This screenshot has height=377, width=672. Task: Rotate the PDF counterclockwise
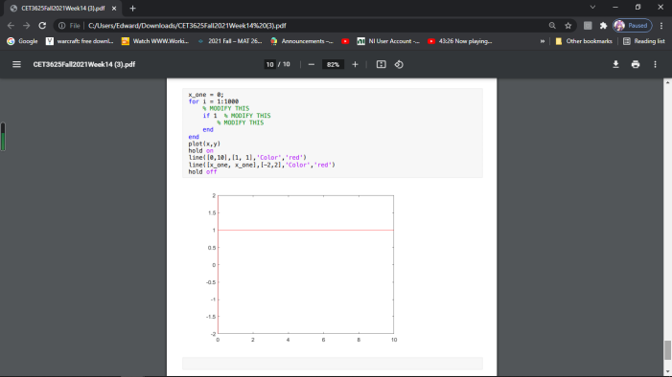[399, 64]
